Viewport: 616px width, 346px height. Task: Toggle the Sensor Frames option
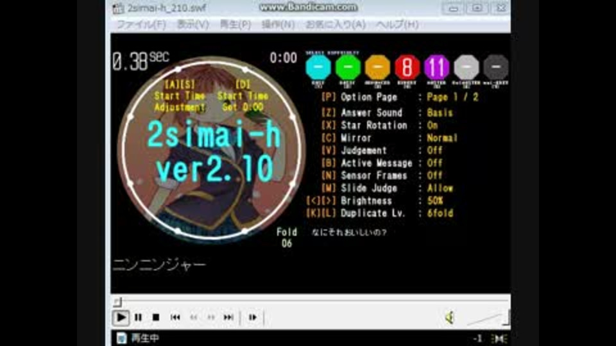coord(382,176)
